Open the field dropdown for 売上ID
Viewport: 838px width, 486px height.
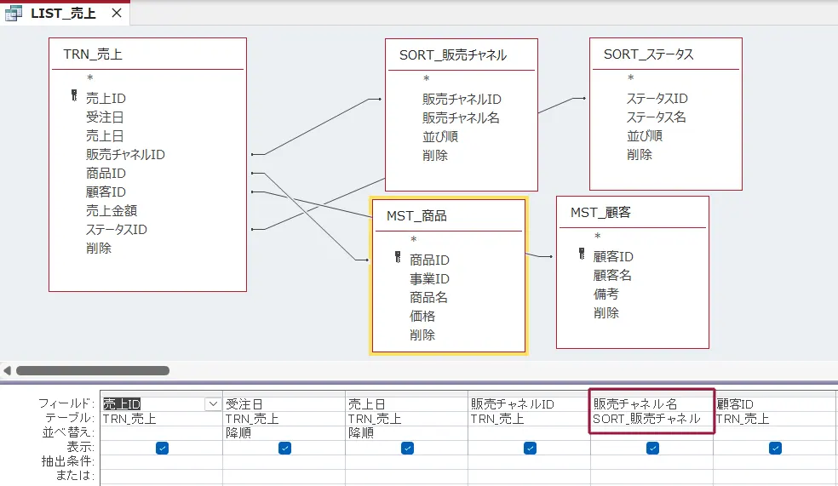(x=213, y=404)
